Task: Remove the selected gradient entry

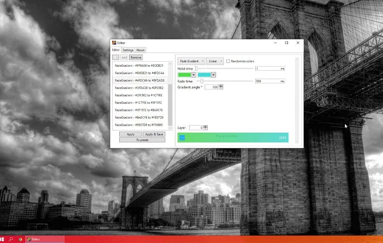Action: [136, 57]
